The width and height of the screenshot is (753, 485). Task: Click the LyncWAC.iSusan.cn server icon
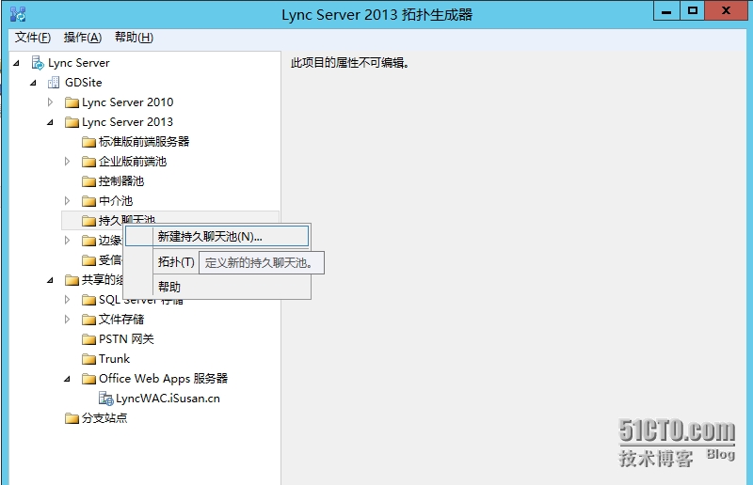105,399
